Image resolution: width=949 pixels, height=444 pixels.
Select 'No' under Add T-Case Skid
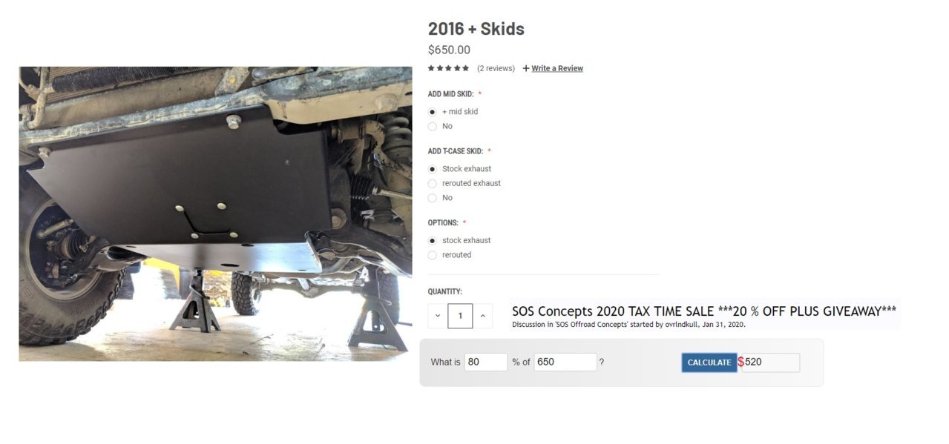tap(433, 198)
